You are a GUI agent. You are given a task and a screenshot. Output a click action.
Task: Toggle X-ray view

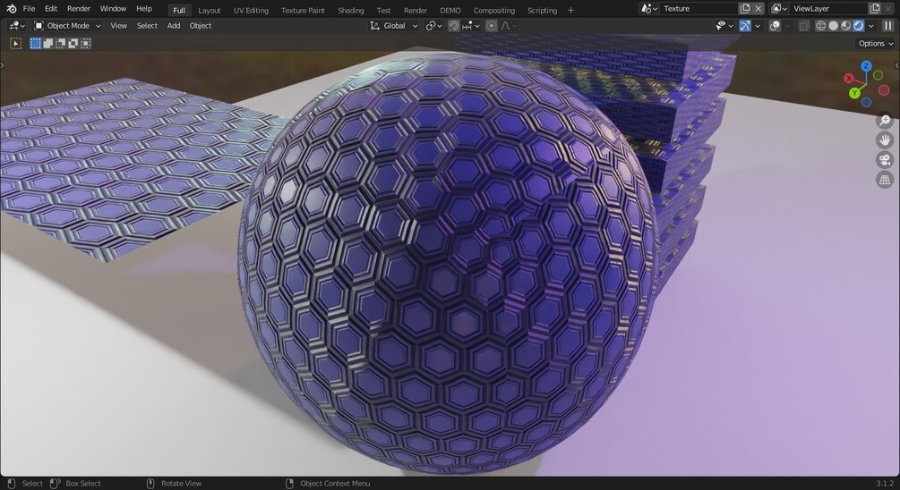click(x=804, y=26)
